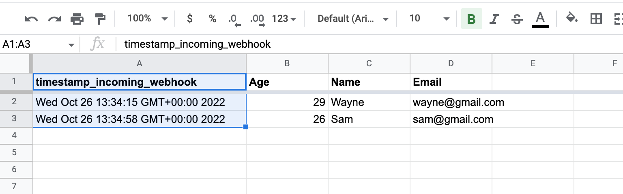Select row 4 header

pos(15,135)
